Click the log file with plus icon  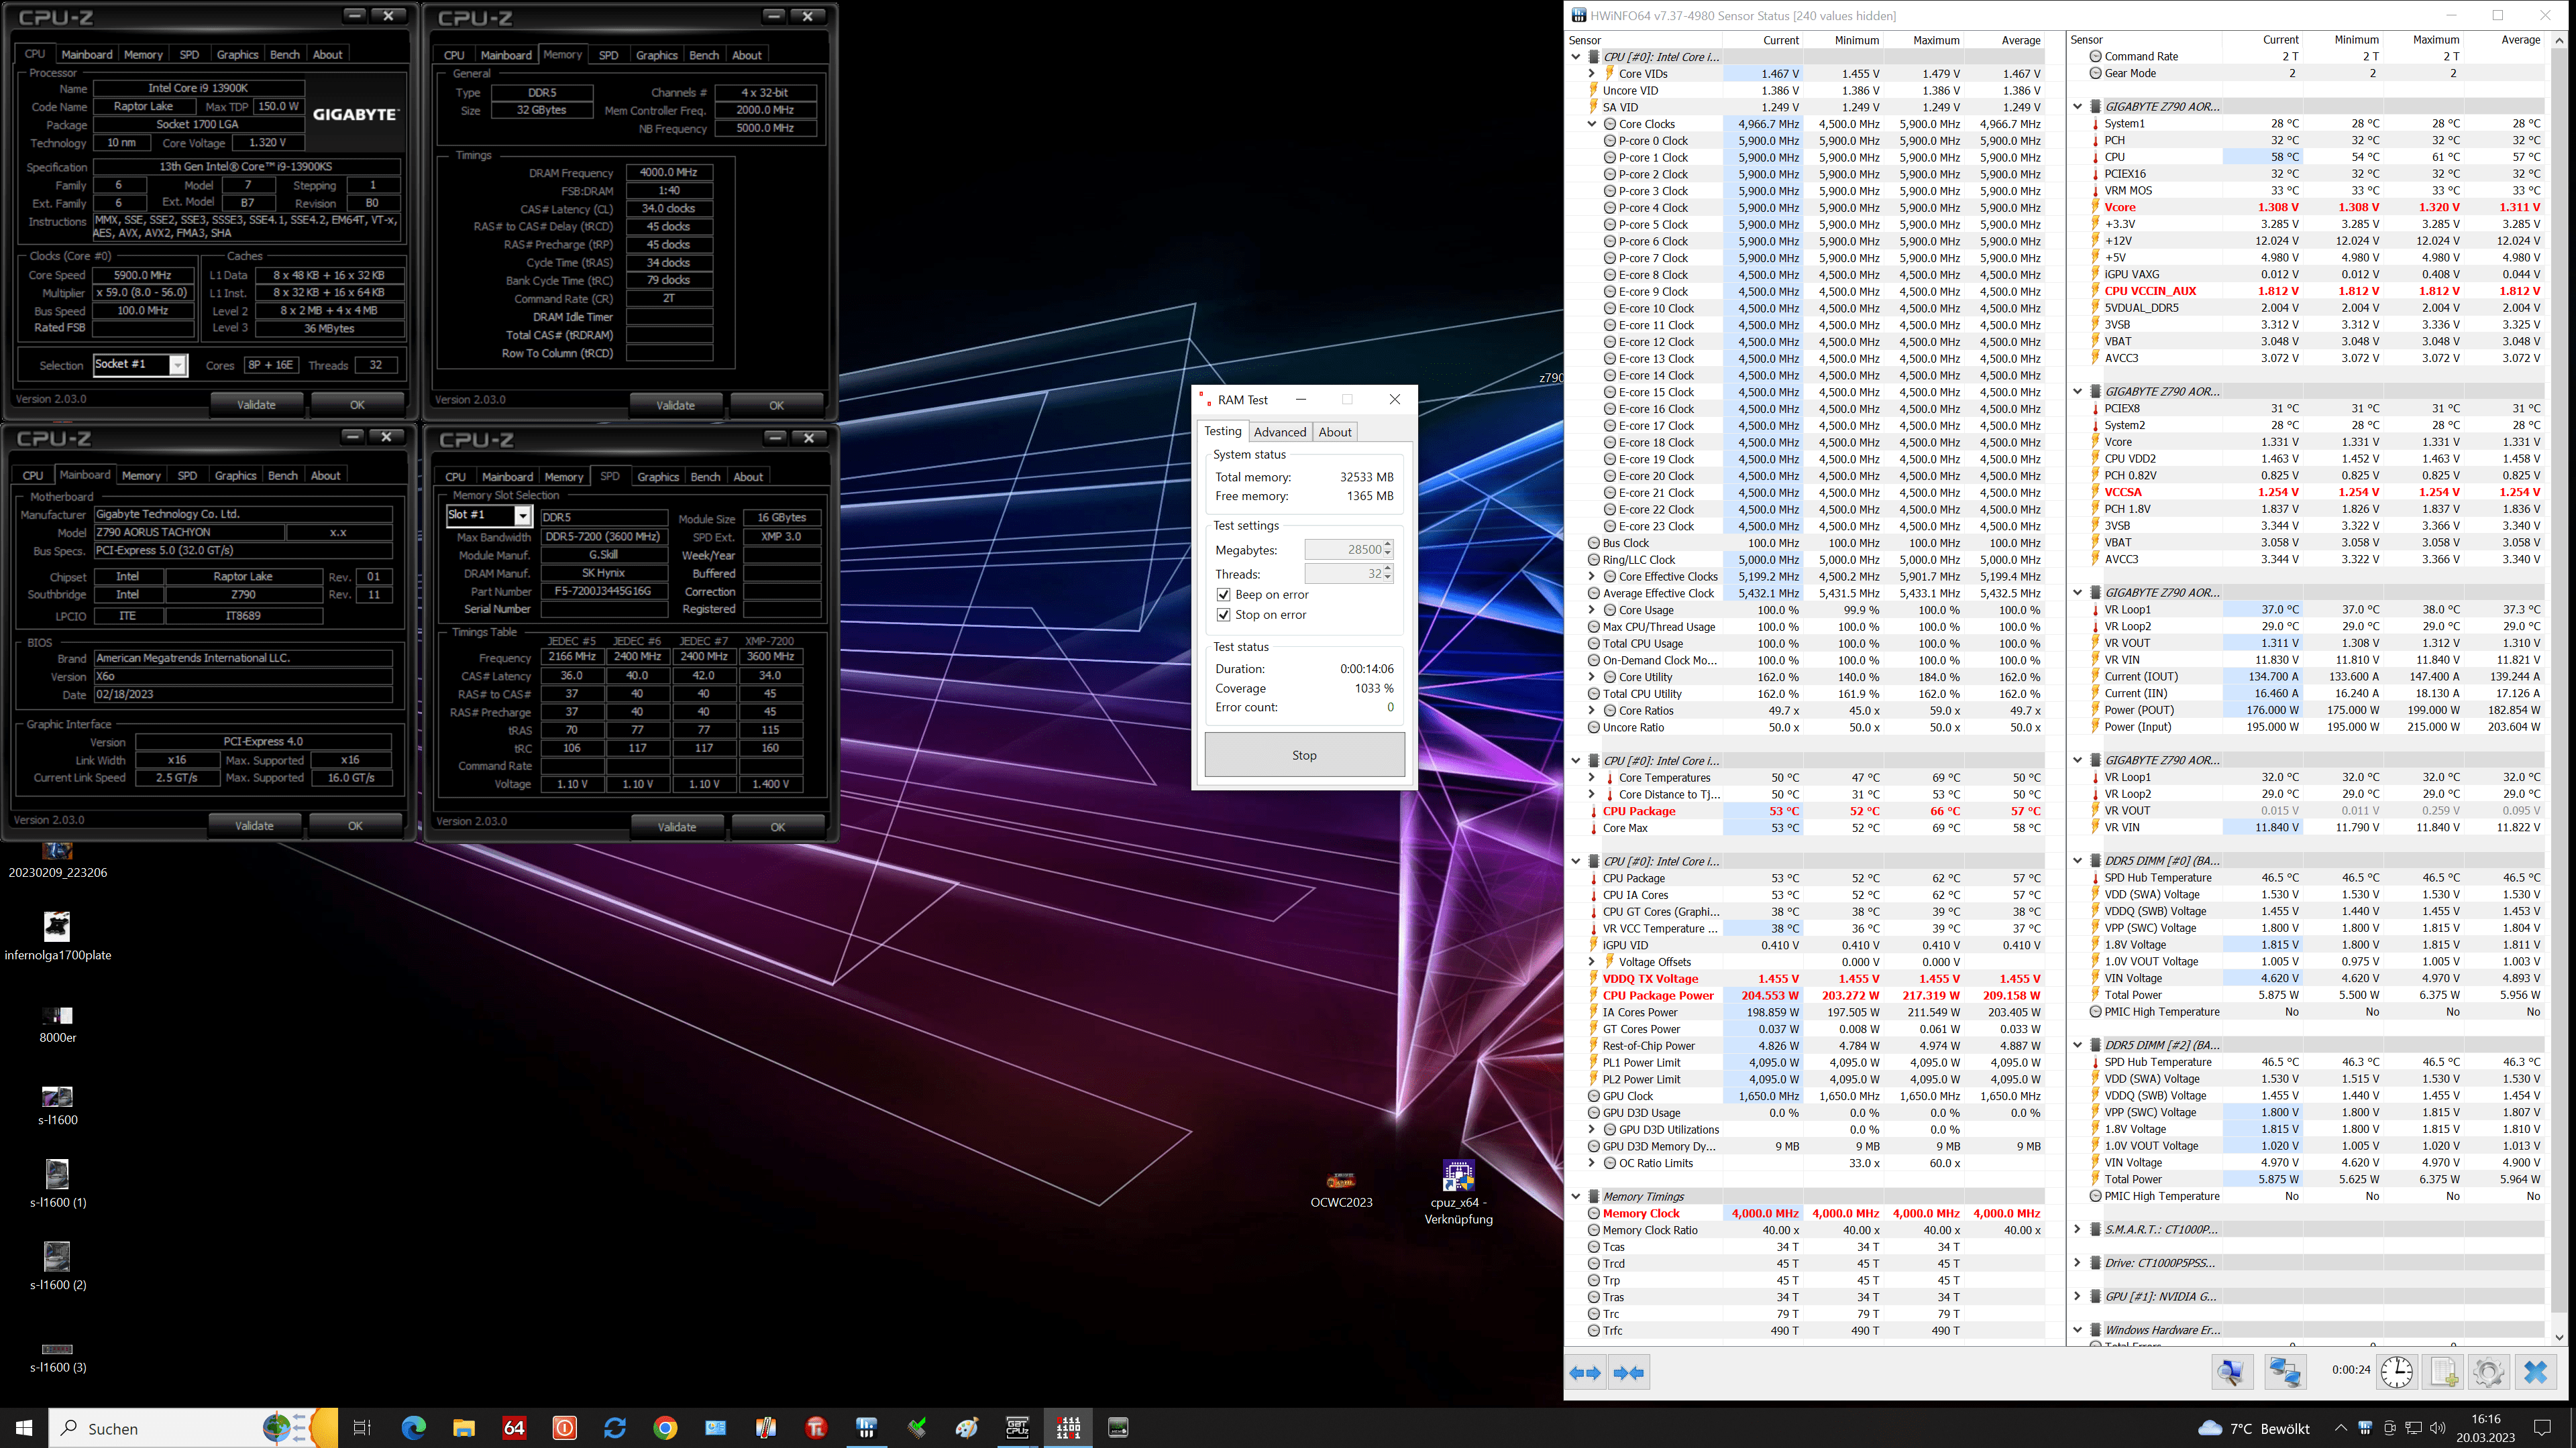[x=2443, y=1372]
